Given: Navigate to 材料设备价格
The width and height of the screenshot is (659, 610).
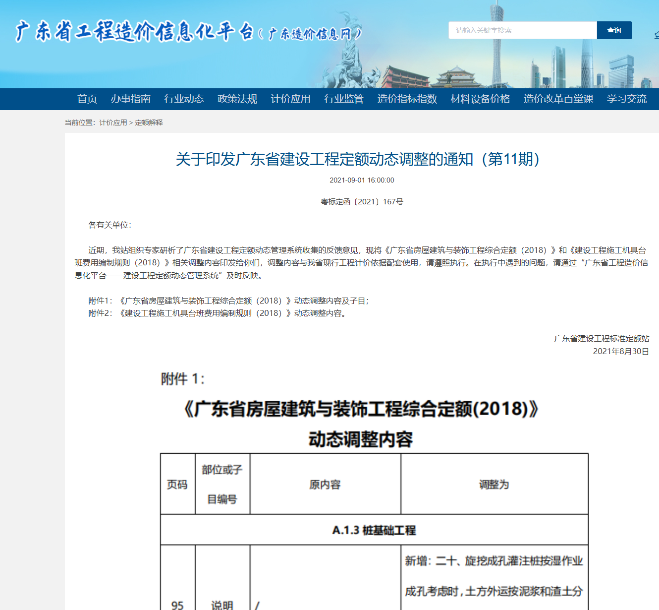Looking at the screenshot, I should tap(480, 99).
